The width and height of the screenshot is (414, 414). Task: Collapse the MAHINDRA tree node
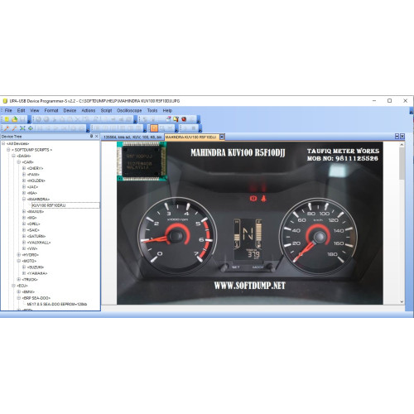click(24, 199)
